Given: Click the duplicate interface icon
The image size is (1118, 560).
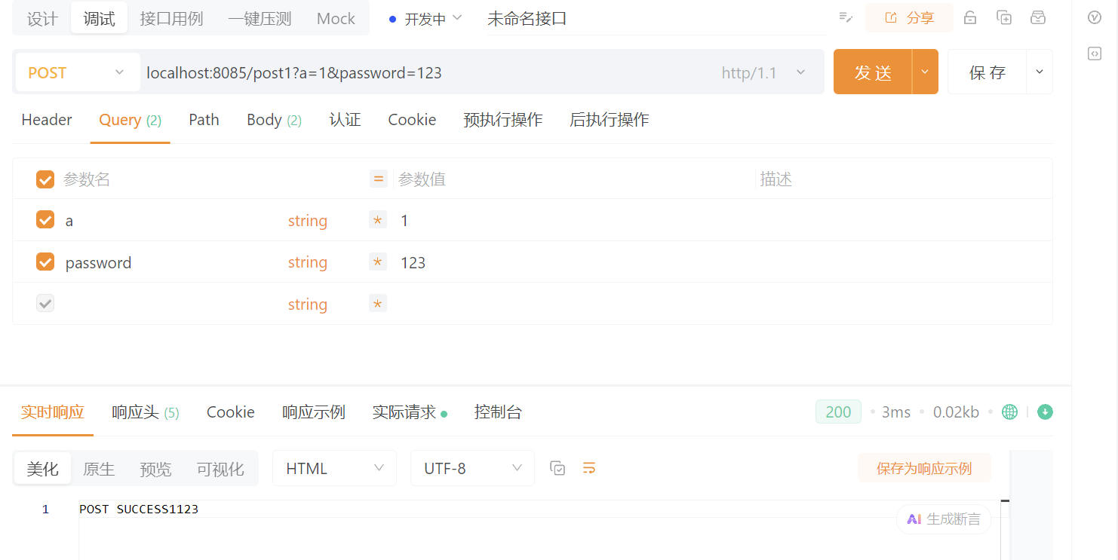Looking at the screenshot, I should 1004,17.
